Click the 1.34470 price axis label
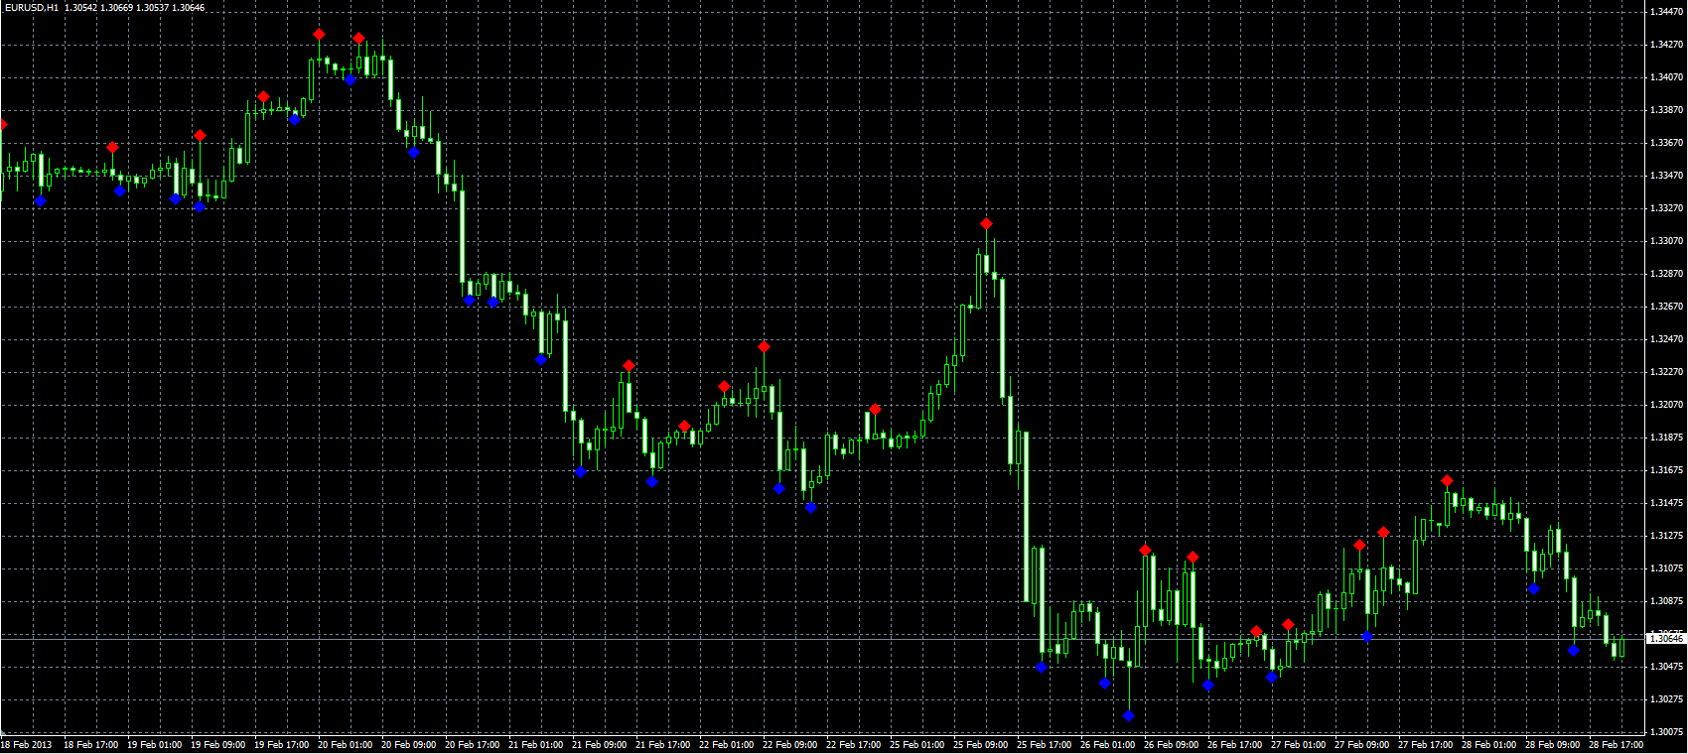 point(1667,12)
